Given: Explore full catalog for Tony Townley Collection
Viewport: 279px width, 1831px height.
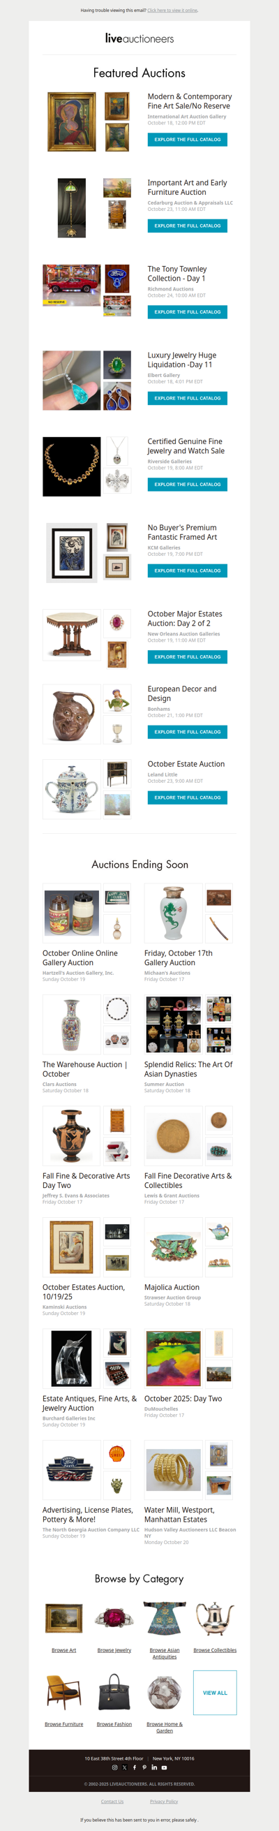Looking at the screenshot, I should 188,312.
